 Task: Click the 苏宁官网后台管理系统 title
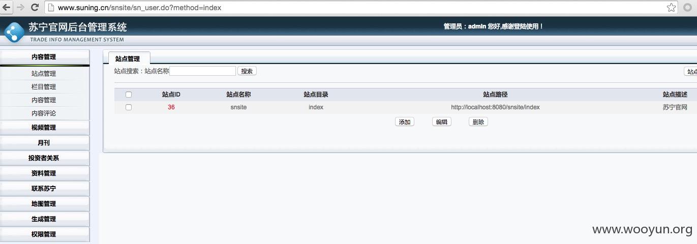click(78, 27)
